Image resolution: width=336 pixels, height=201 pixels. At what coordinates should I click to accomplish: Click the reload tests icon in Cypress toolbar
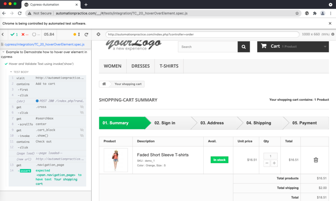tap(86, 34)
